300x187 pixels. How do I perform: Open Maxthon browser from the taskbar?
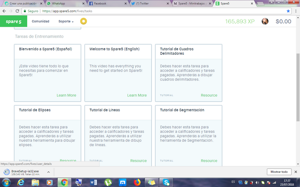pyautogui.click(x=122, y=183)
